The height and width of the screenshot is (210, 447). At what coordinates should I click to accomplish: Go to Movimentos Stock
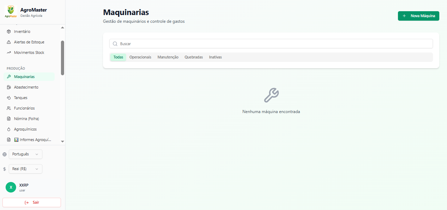point(29,52)
